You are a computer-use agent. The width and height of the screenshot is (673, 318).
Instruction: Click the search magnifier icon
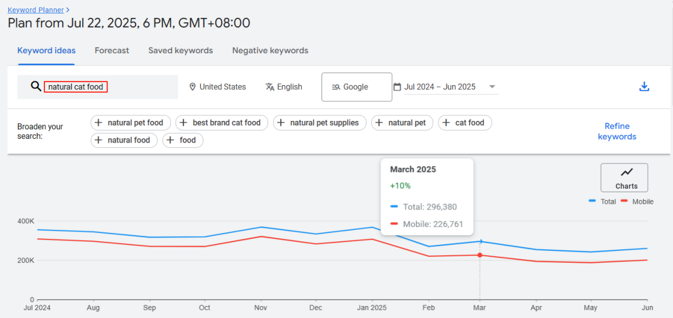pos(36,87)
